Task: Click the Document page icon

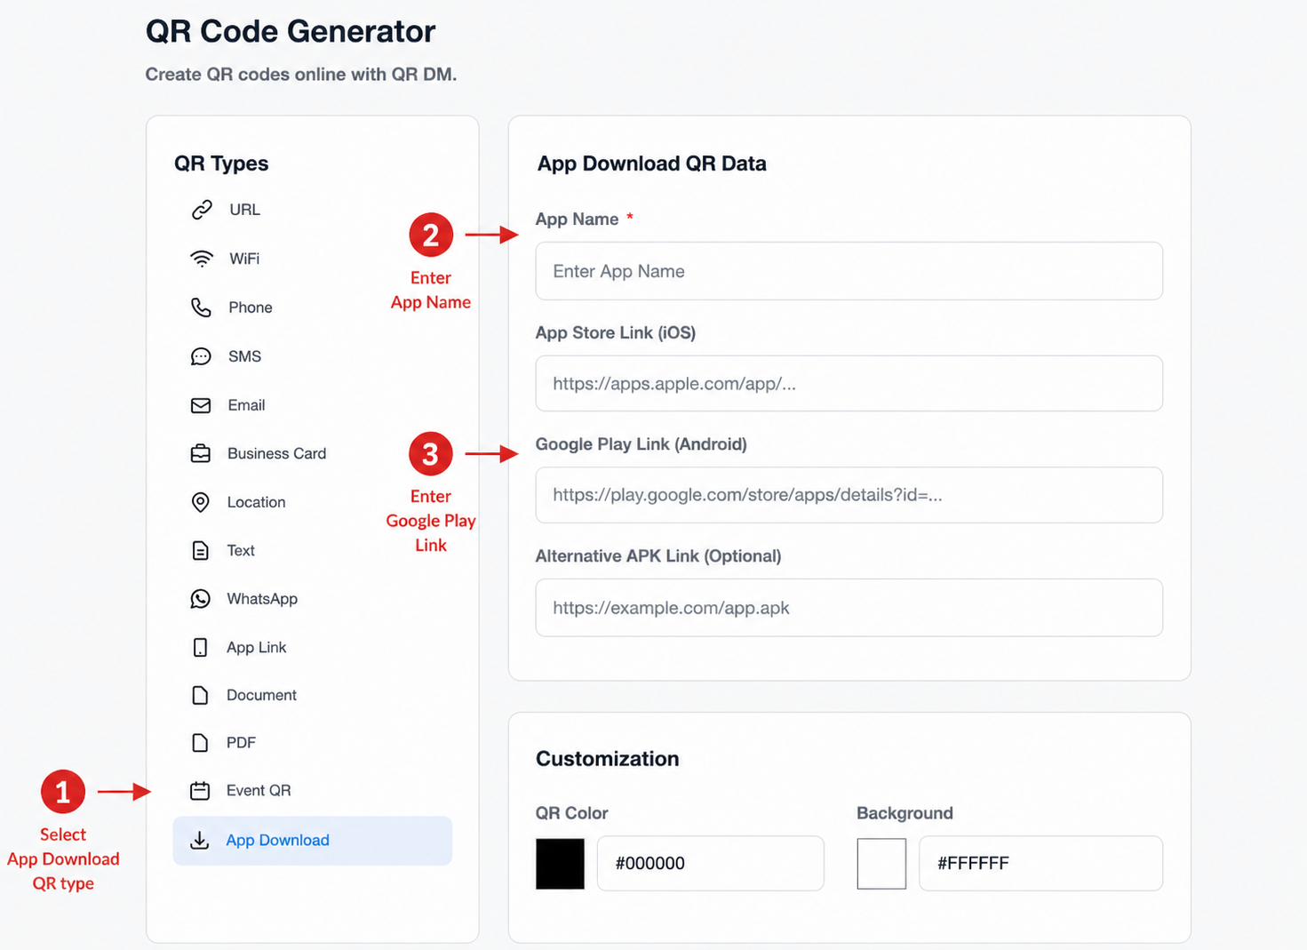Action: 200,695
